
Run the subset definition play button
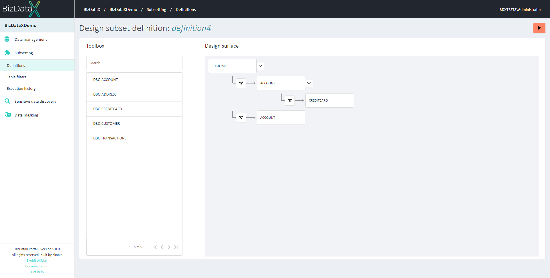[539, 28]
